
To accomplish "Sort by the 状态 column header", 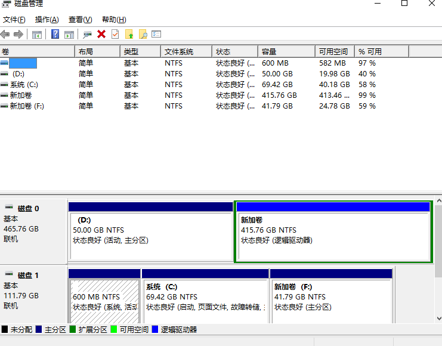I will click(235, 52).
